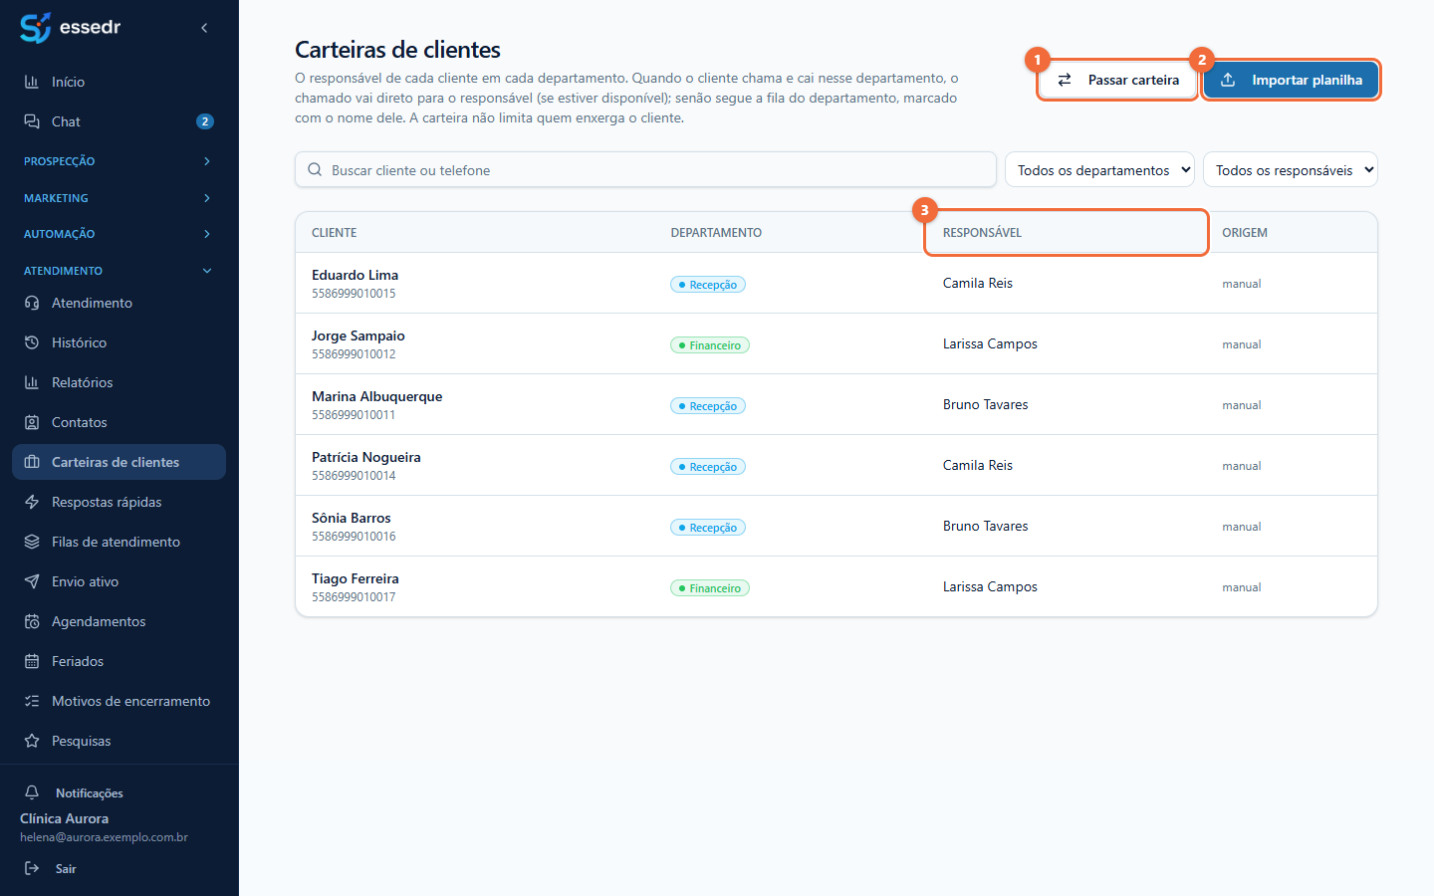Navigate to Envio ativo
The width and height of the screenshot is (1434, 896).
tap(119, 581)
